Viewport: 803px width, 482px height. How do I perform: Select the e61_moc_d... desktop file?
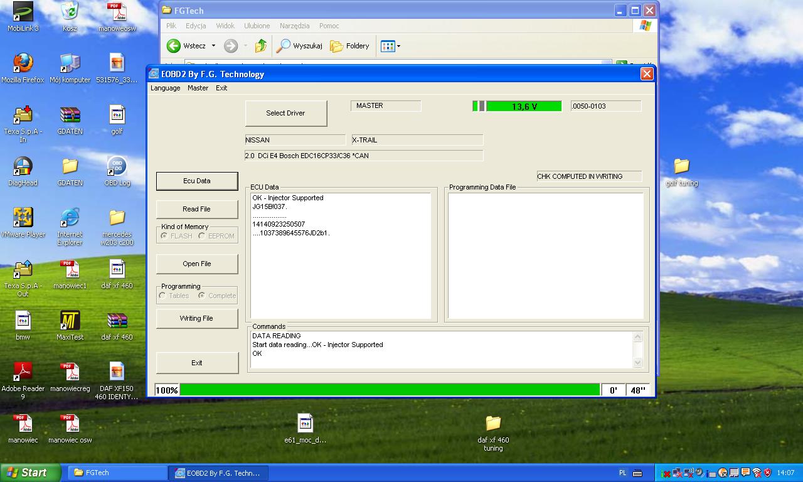[x=305, y=429]
